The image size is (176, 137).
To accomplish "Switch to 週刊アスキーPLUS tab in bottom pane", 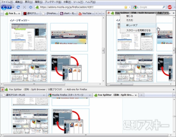I will [23, 95].
